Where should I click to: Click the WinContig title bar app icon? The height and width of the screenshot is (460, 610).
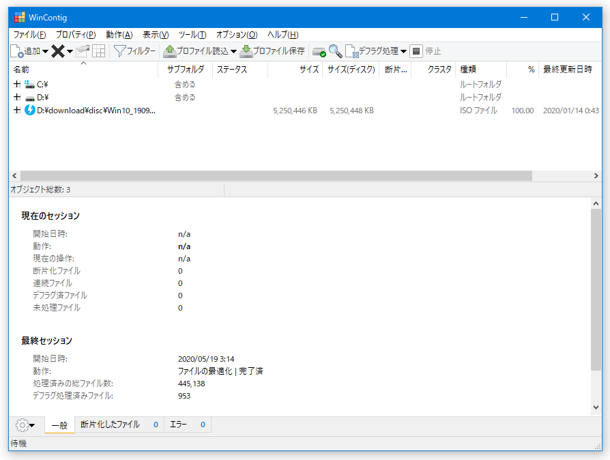tap(20, 18)
